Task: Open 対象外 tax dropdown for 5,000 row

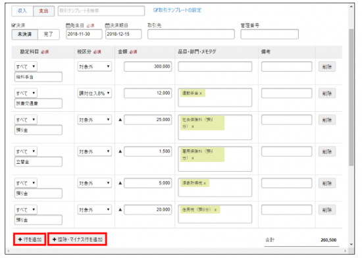Action: point(94,183)
